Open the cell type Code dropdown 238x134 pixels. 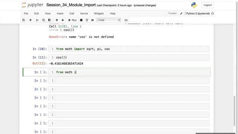pyautogui.click(x=109, y=20)
